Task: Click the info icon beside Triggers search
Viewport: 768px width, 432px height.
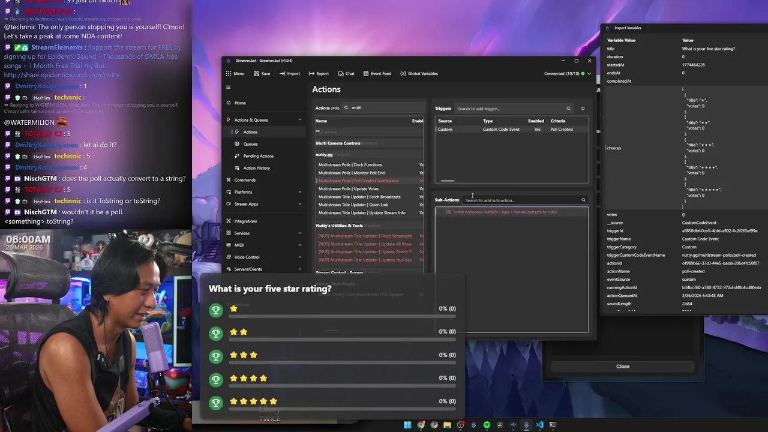Action: pos(583,109)
